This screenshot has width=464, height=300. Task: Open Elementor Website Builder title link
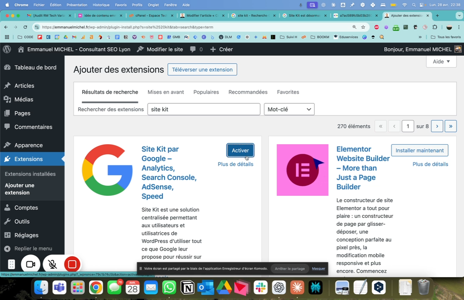coord(363,168)
